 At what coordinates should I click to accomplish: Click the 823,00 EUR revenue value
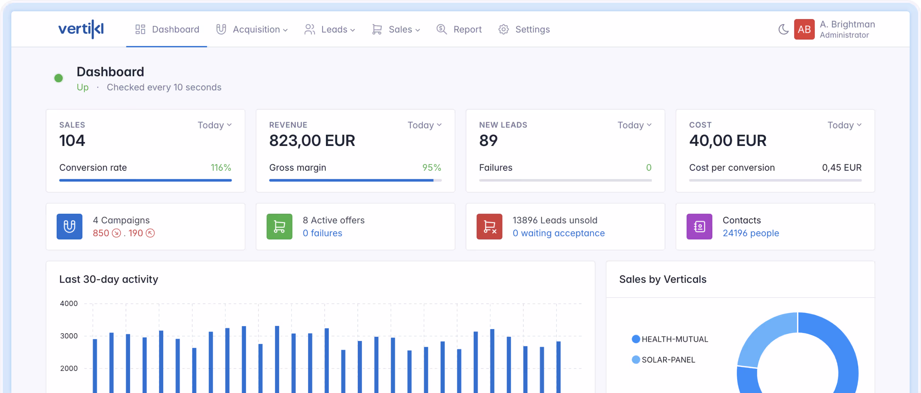[312, 141]
